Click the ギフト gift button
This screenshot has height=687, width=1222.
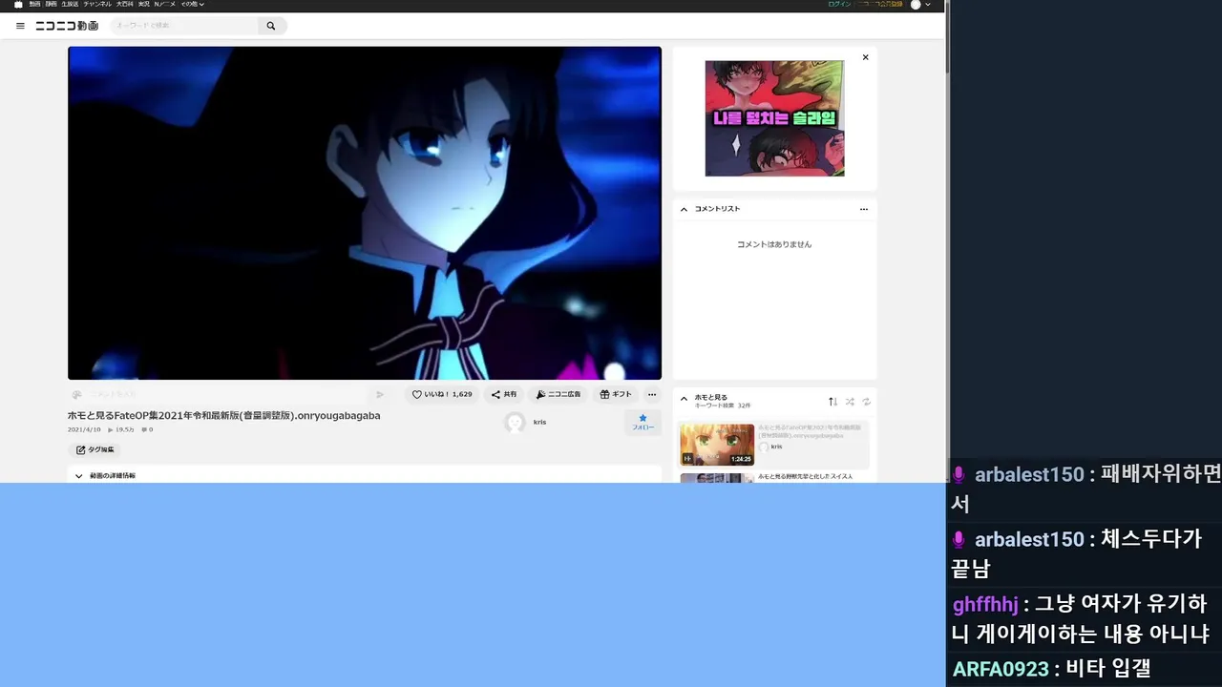pyautogui.click(x=616, y=394)
